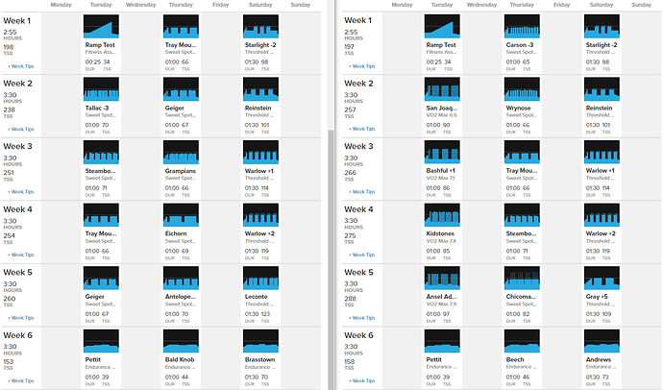Open the Kidstones workout thumbnail

point(442,215)
